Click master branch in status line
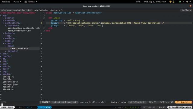Viewport: 193px width, 109px height. [72, 102]
